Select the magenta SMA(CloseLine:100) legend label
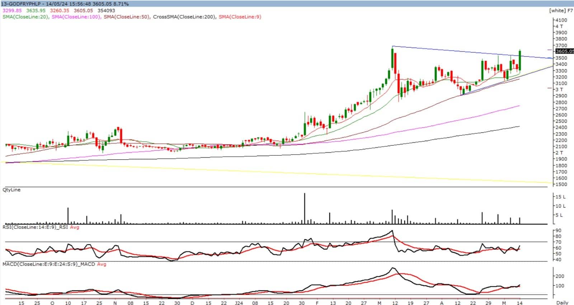574x305 pixels. (x=76, y=17)
